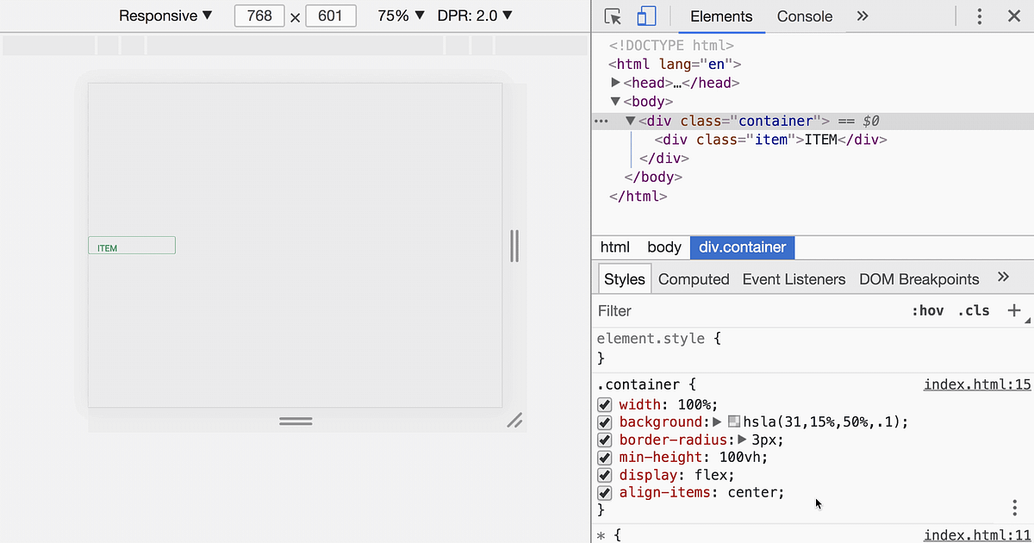Open the Styles pane overflow three-dot menu

coord(1014,508)
